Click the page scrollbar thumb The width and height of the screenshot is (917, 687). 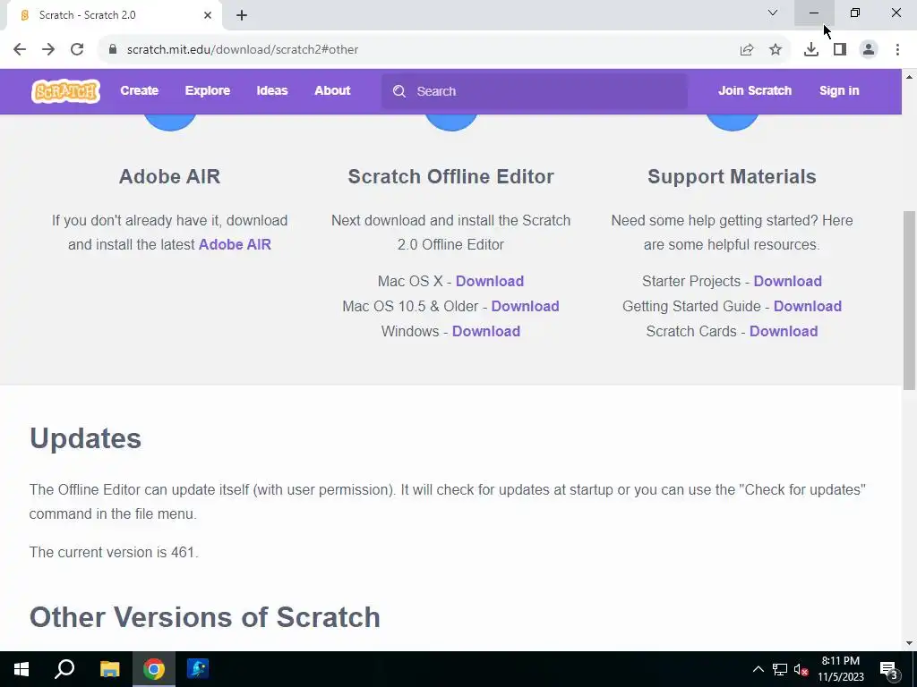[x=910, y=301]
